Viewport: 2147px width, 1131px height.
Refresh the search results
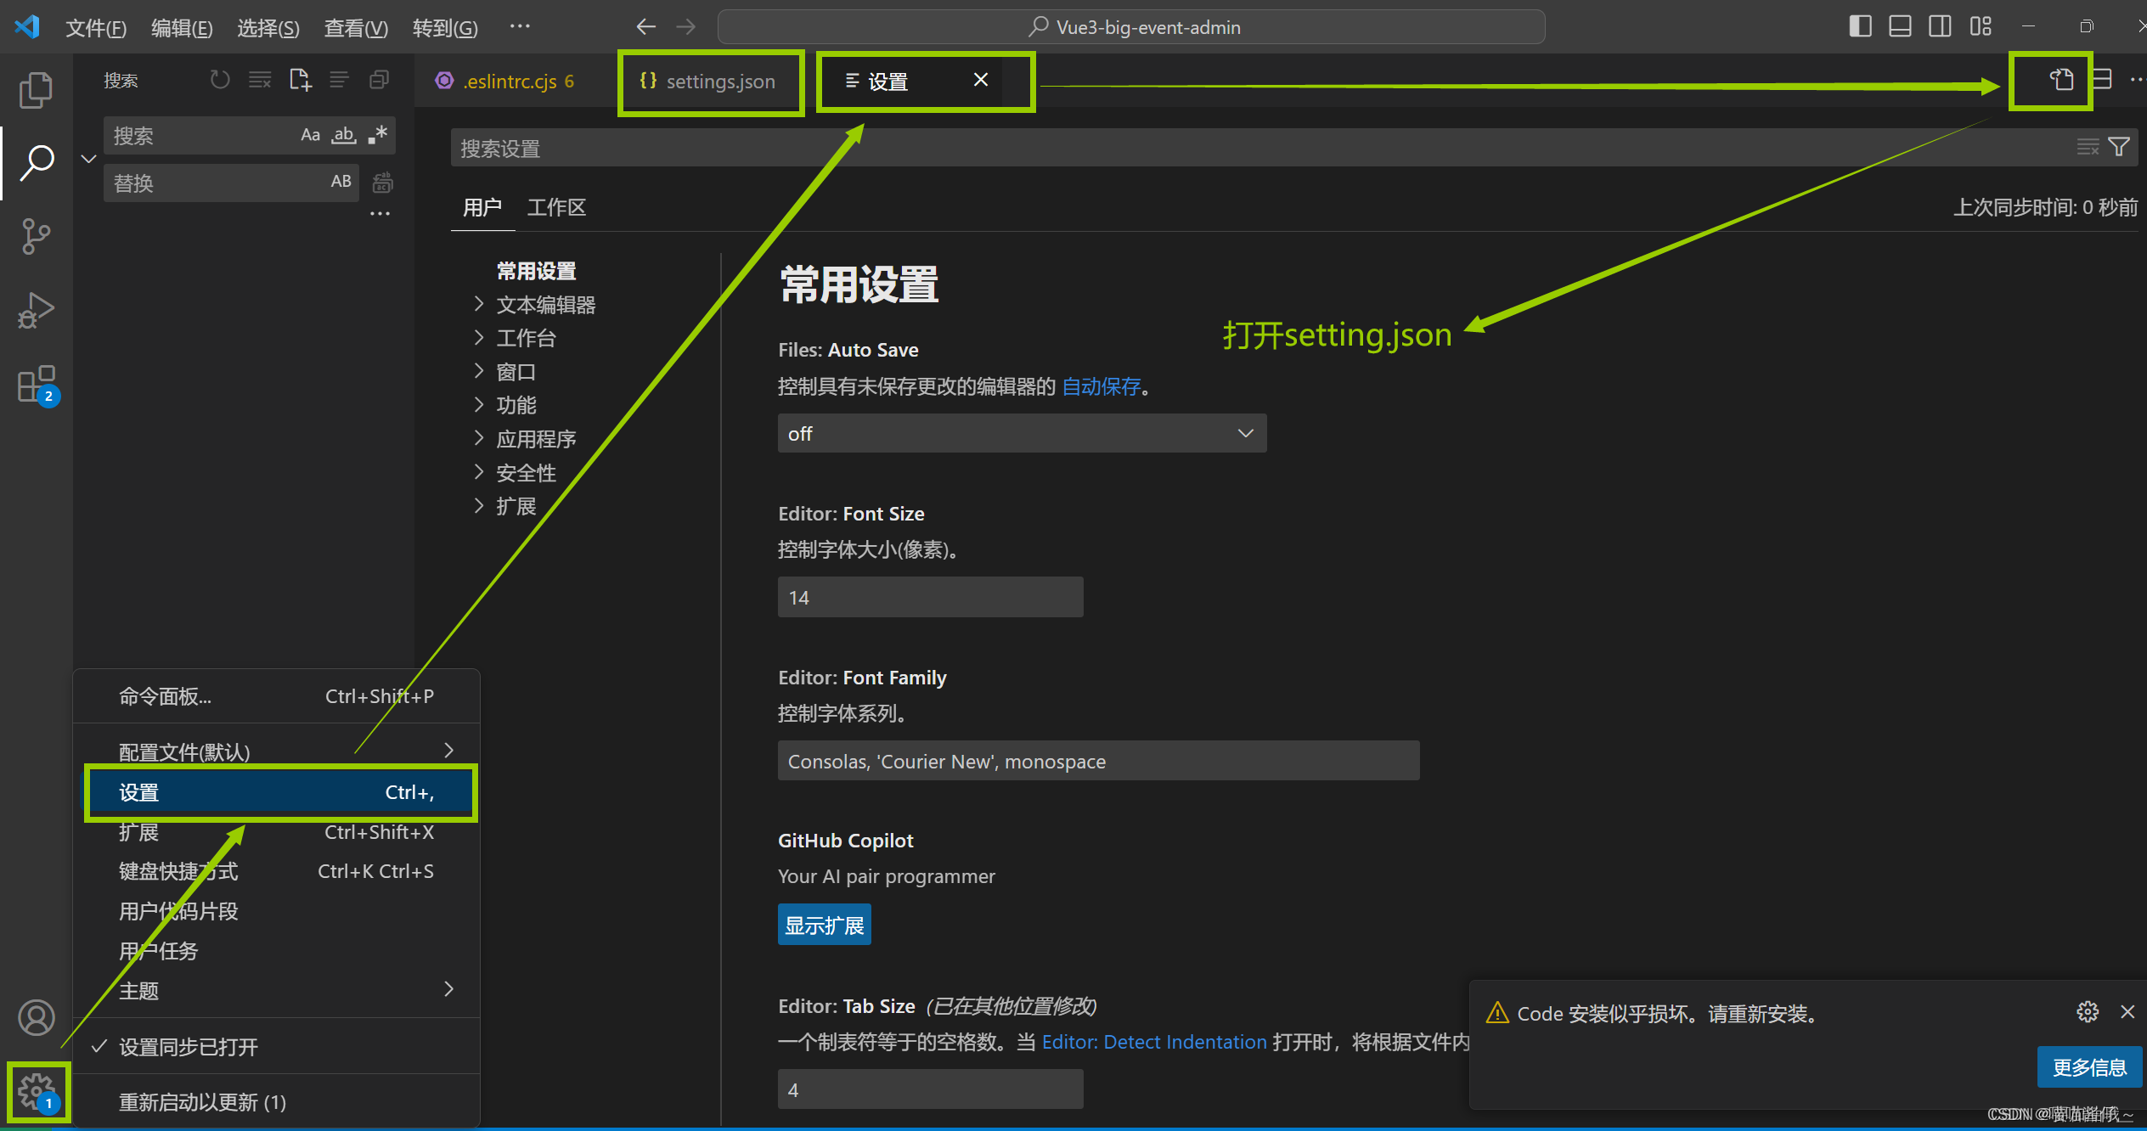[219, 79]
